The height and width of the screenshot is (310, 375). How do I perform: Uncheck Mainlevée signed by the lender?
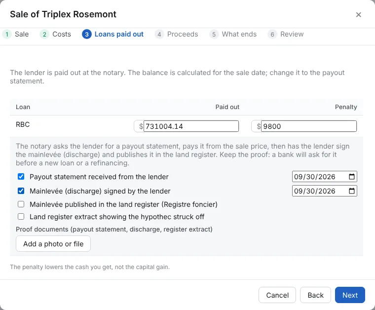click(21, 191)
